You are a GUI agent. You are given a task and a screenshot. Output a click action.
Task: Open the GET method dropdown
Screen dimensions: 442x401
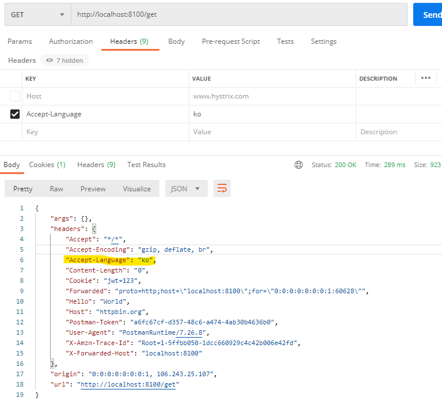pos(38,14)
